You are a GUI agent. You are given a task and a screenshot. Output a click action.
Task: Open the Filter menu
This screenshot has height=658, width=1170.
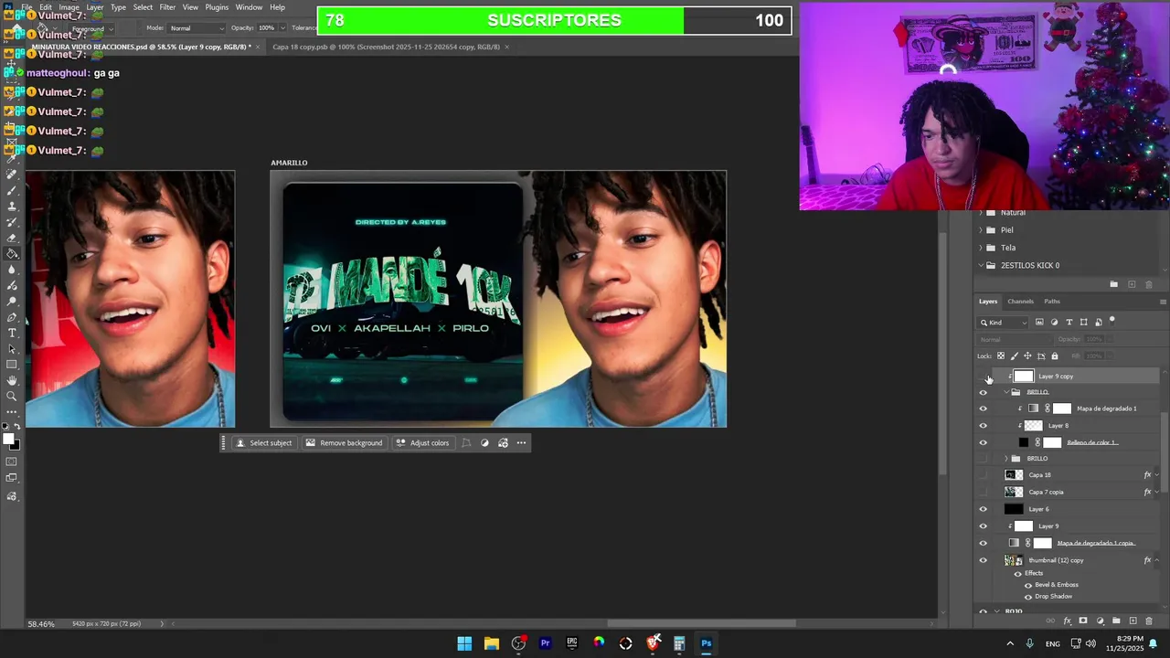coord(167,7)
